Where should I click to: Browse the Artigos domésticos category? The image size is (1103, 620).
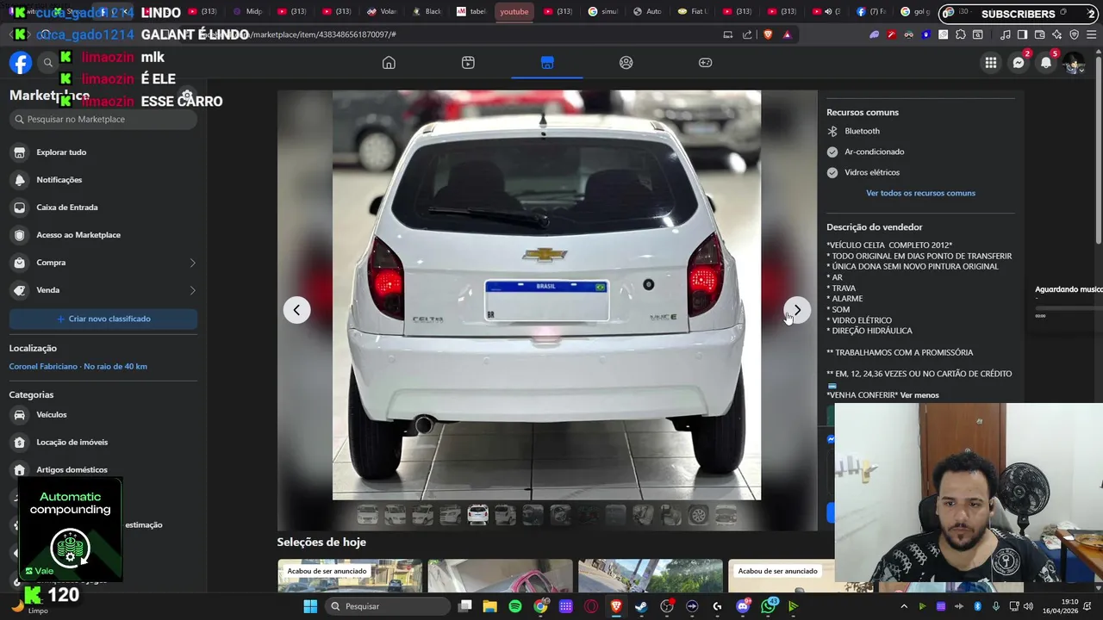pyautogui.click(x=103, y=470)
